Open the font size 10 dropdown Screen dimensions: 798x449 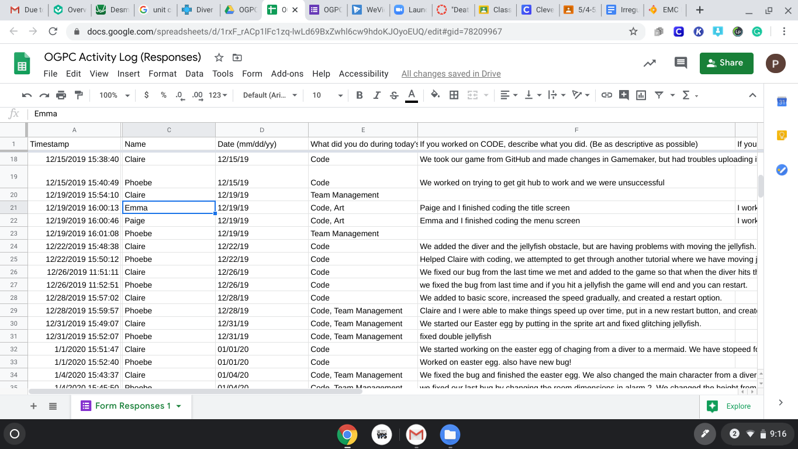click(326, 95)
